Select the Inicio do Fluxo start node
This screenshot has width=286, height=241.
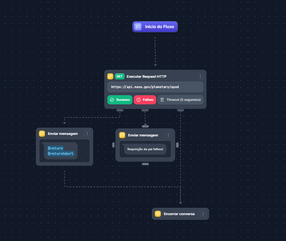(x=155, y=27)
